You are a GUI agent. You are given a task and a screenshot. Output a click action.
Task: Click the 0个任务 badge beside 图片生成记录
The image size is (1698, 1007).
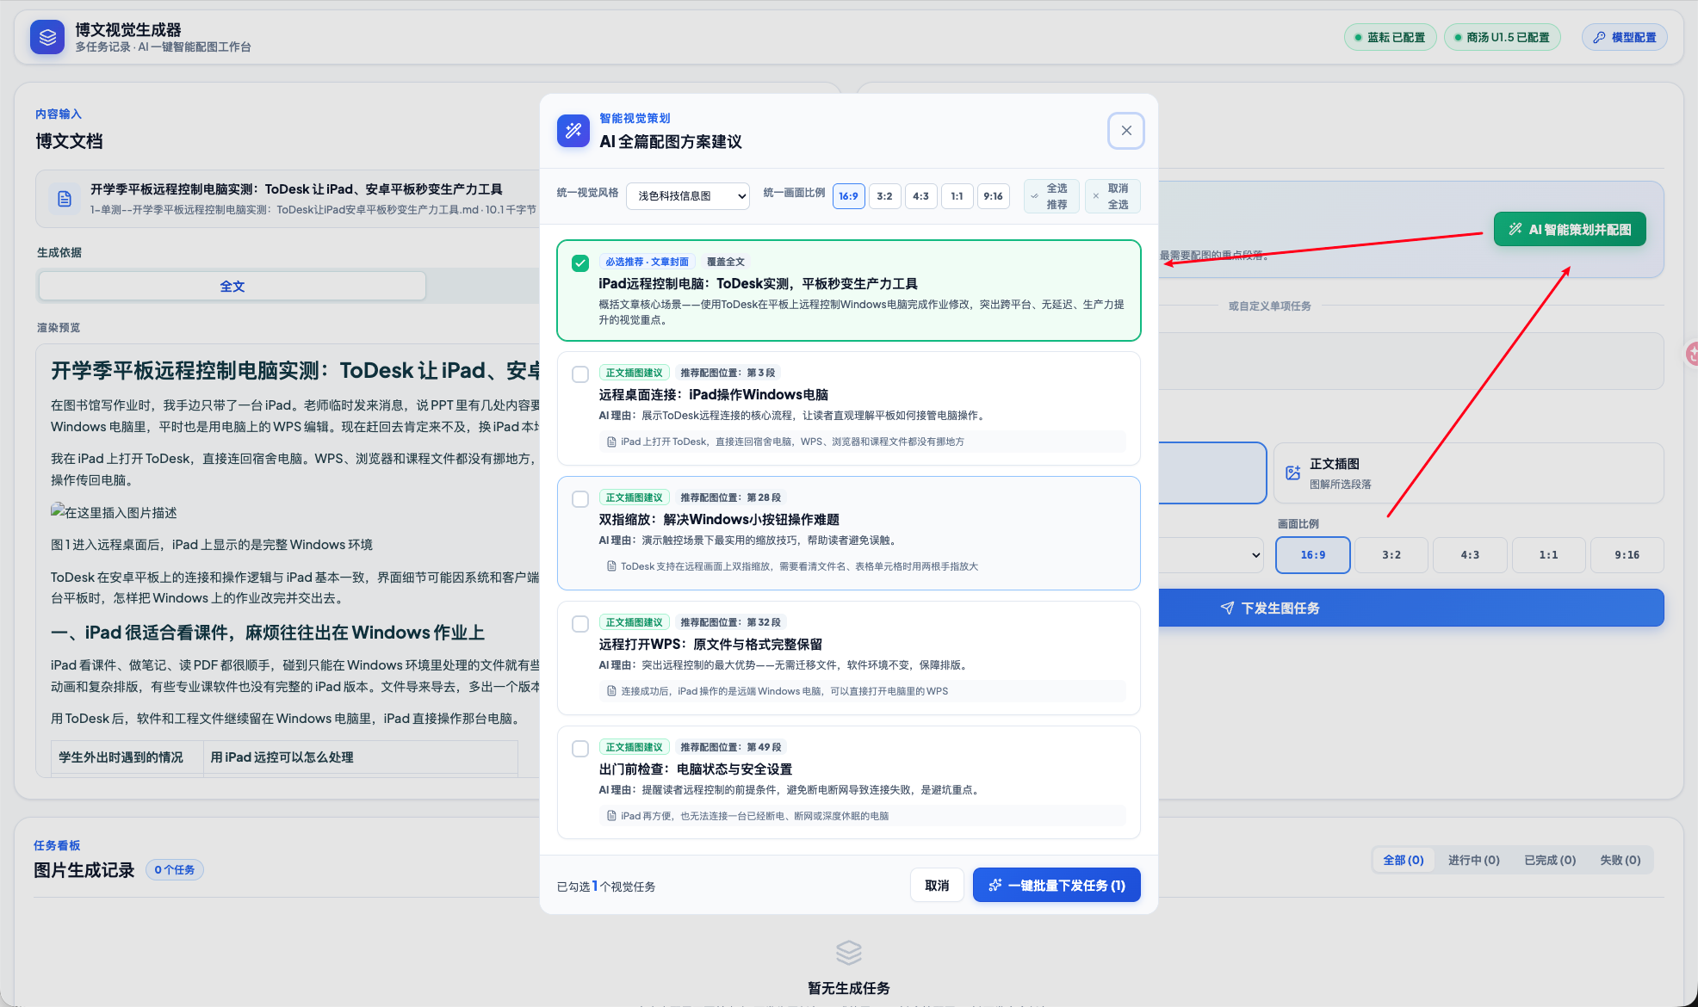point(175,870)
